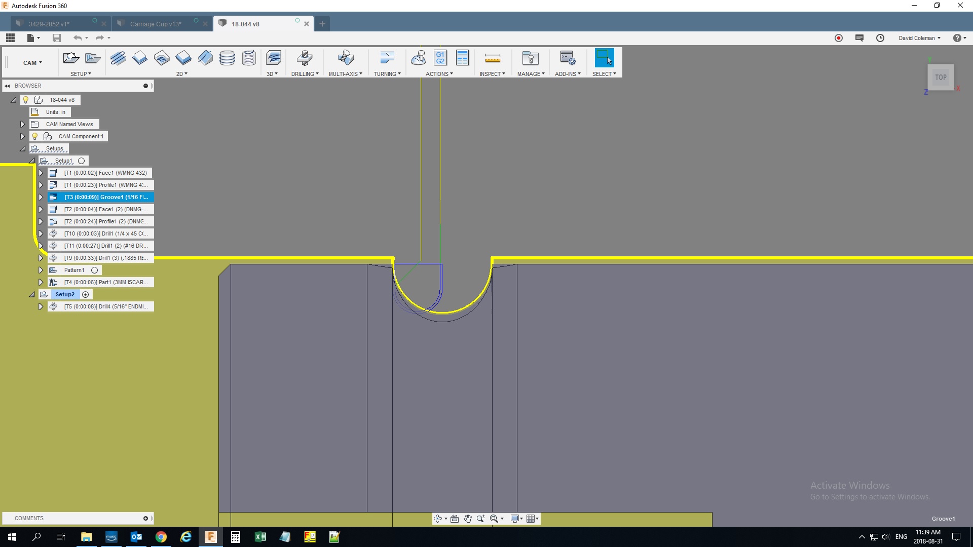Viewport: 973px width, 547px height.
Task: Open Excel from the taskbar
Action: tap(260, 537)
